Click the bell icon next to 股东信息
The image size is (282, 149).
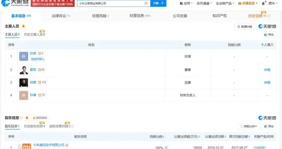[27, 118]
